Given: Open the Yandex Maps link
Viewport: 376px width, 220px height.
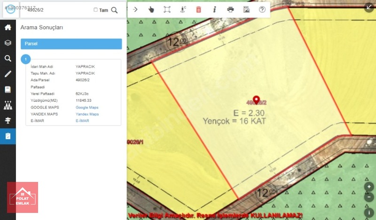Looking at the screenshot, I should 87,114.
